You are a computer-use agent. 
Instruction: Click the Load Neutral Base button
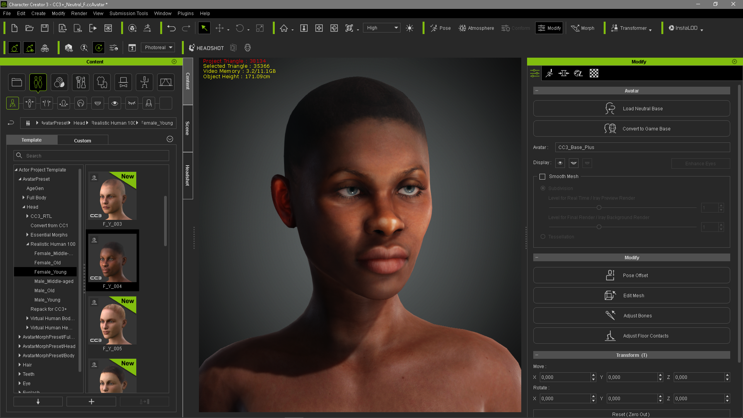click(x=632, y=108)
